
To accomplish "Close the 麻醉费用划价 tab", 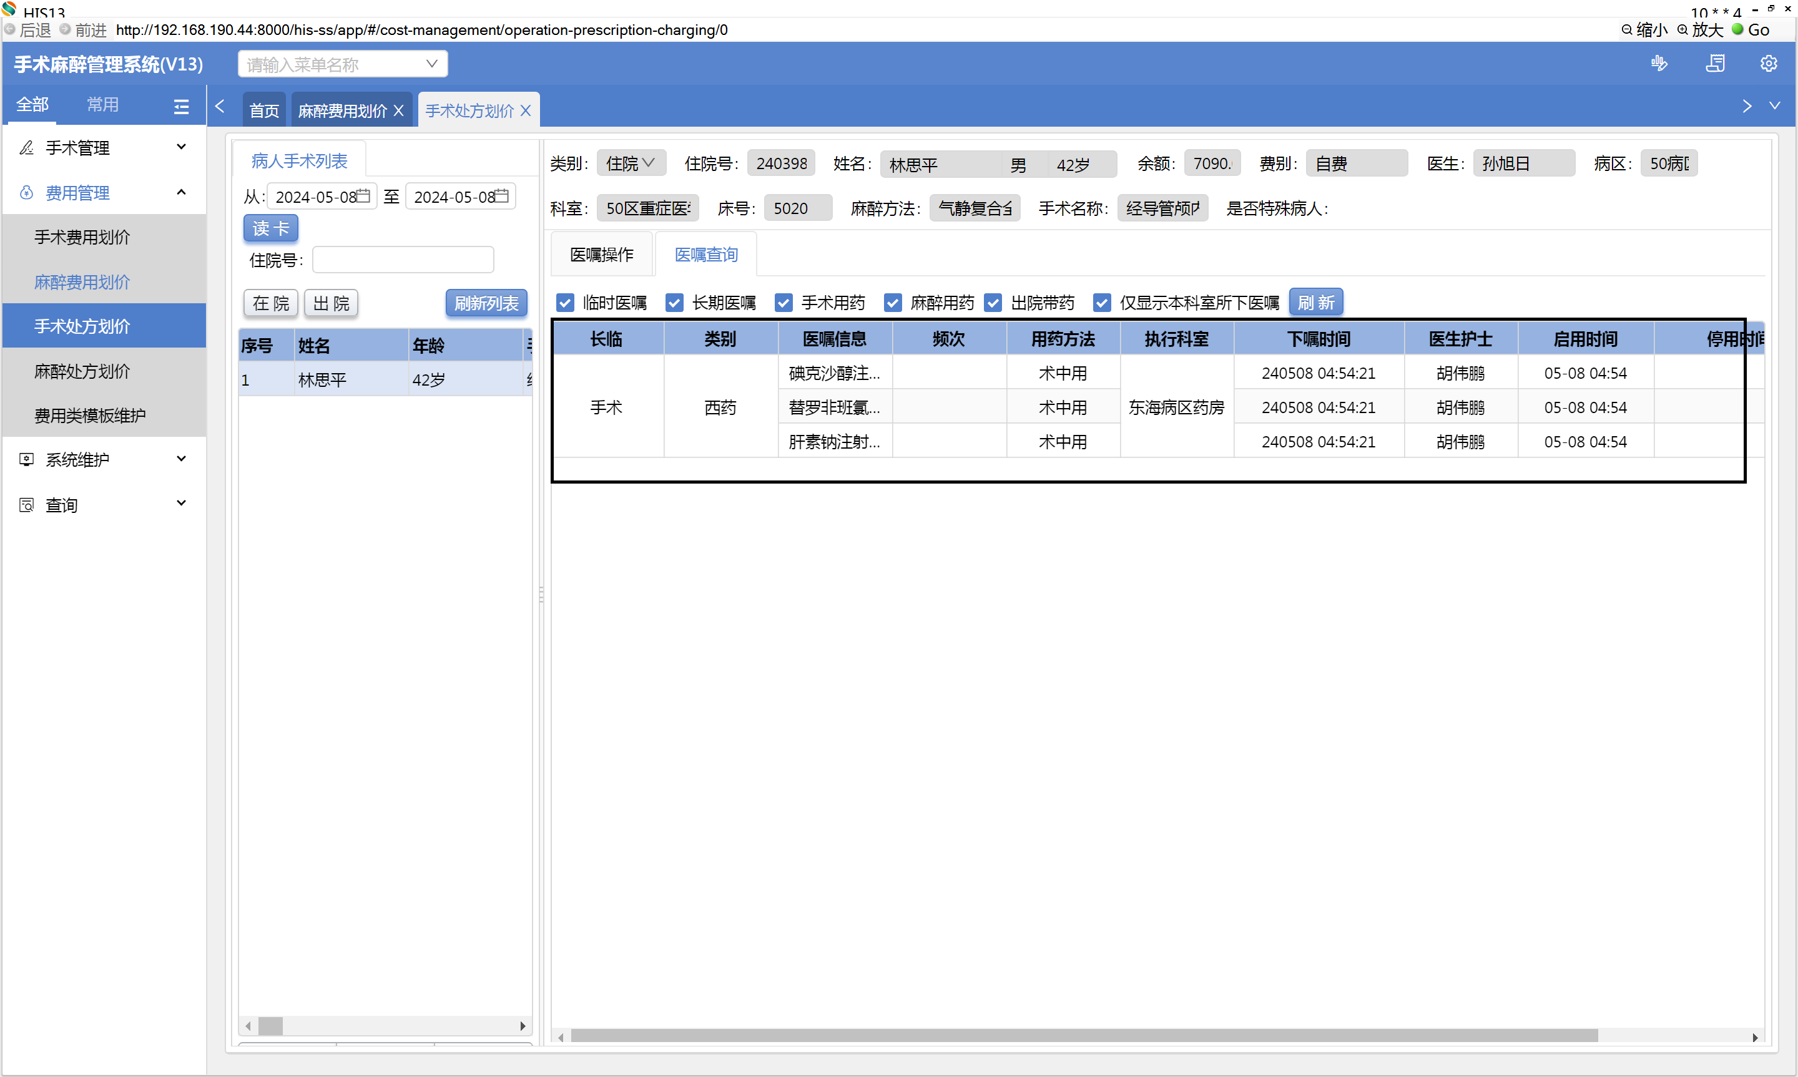I will [398, 110].
